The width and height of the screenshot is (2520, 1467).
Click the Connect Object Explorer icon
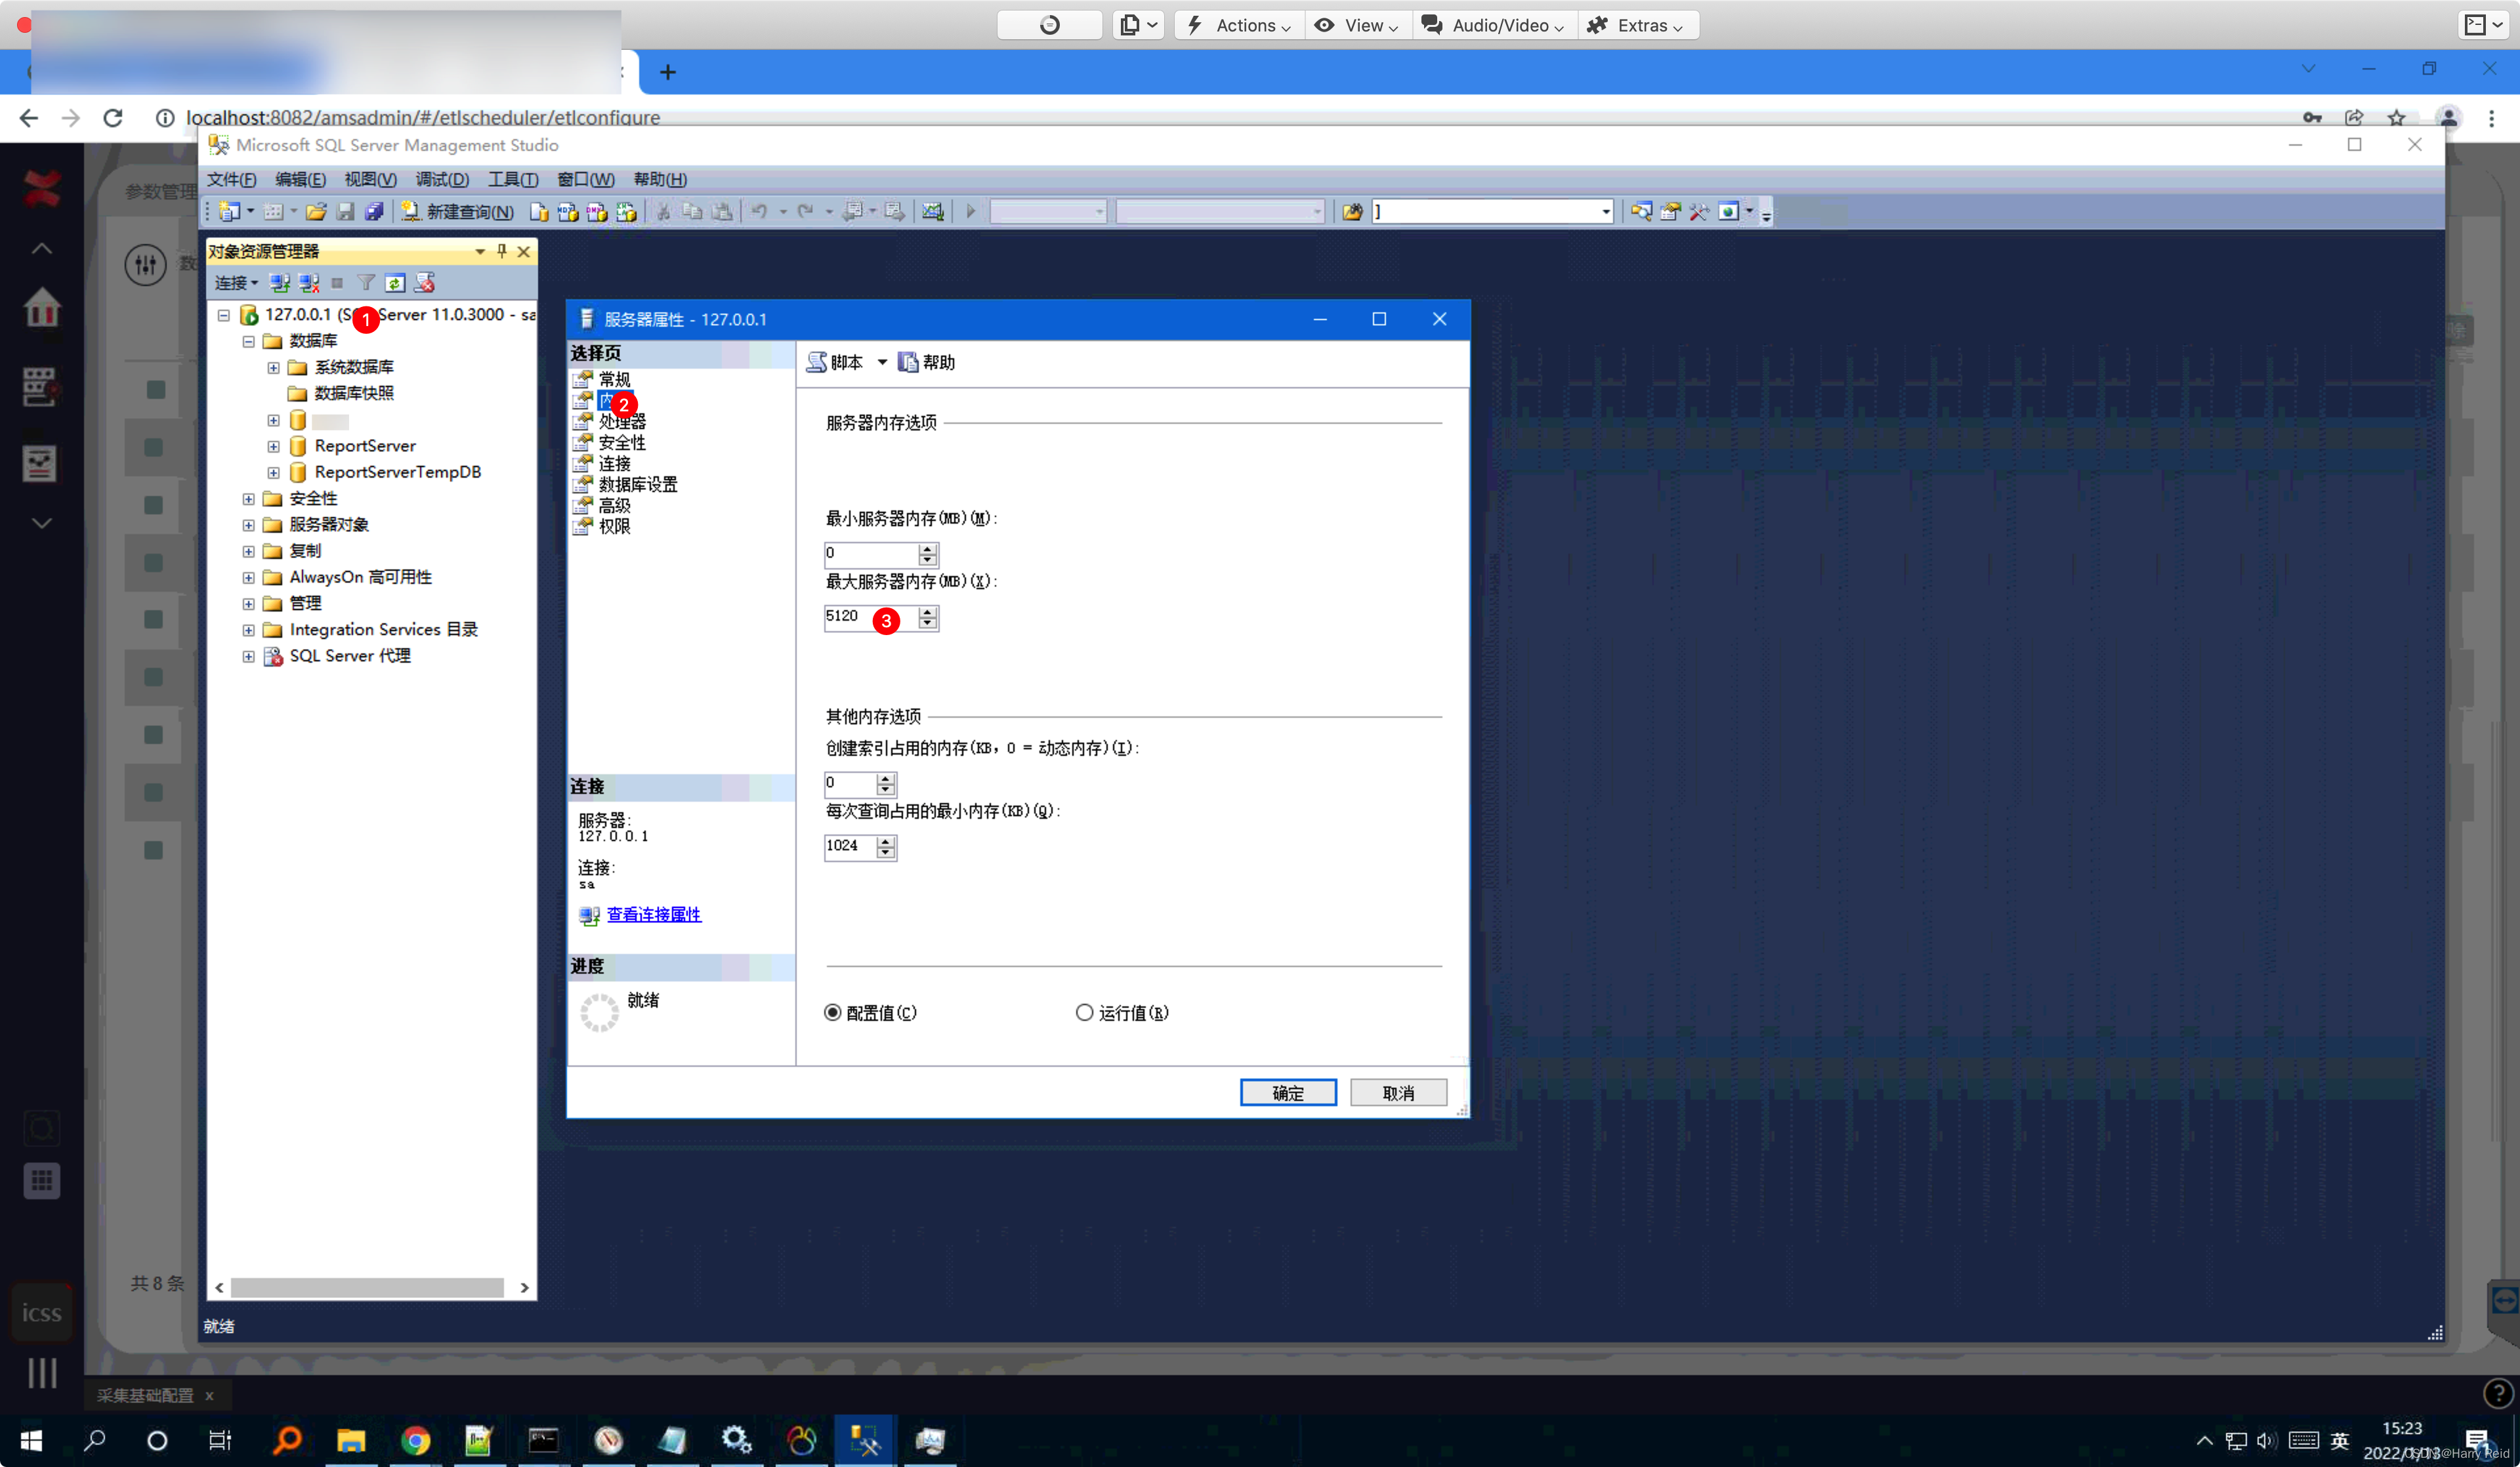[x=280, y=283]
